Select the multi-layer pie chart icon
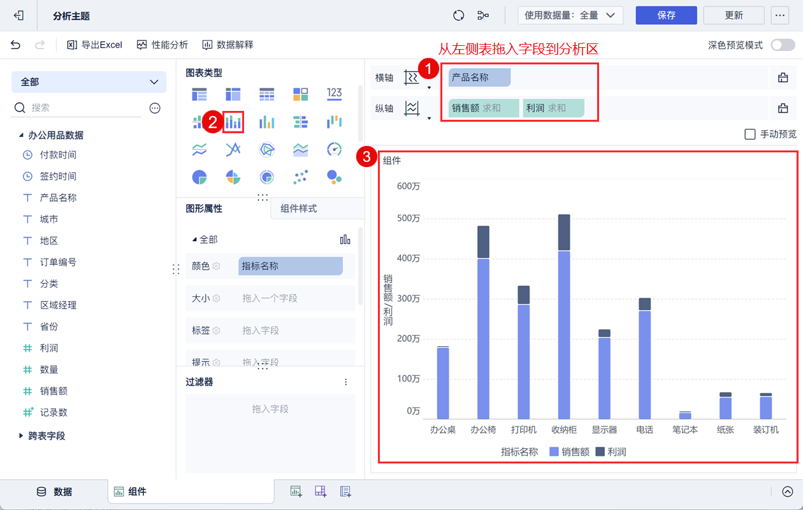803x510 pixels. (x=267, y=177)
